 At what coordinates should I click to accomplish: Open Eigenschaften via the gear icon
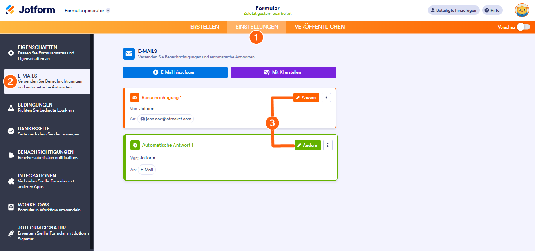tap(11, 53)
